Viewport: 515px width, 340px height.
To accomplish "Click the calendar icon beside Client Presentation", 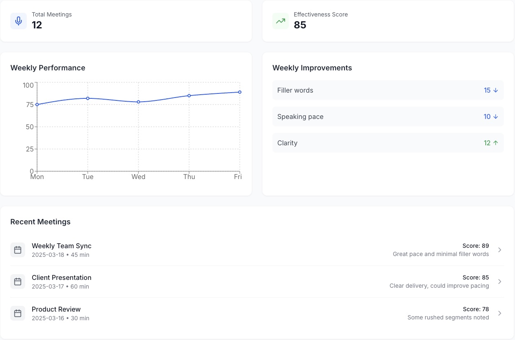I will point(18,282).
